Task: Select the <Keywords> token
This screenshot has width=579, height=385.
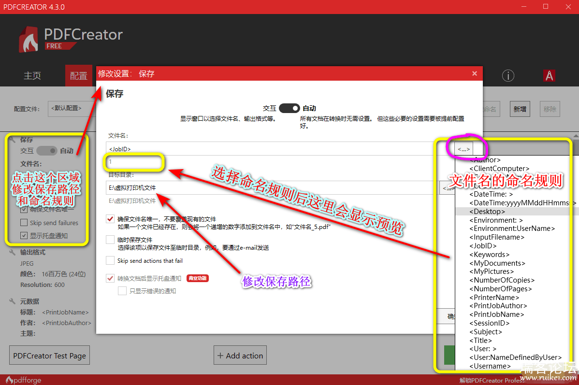Action: coord(490,254)
